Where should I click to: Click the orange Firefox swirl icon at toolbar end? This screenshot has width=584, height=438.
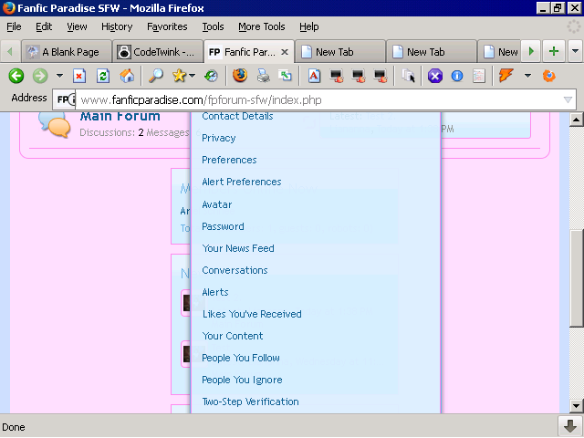(x=549, y=76)
